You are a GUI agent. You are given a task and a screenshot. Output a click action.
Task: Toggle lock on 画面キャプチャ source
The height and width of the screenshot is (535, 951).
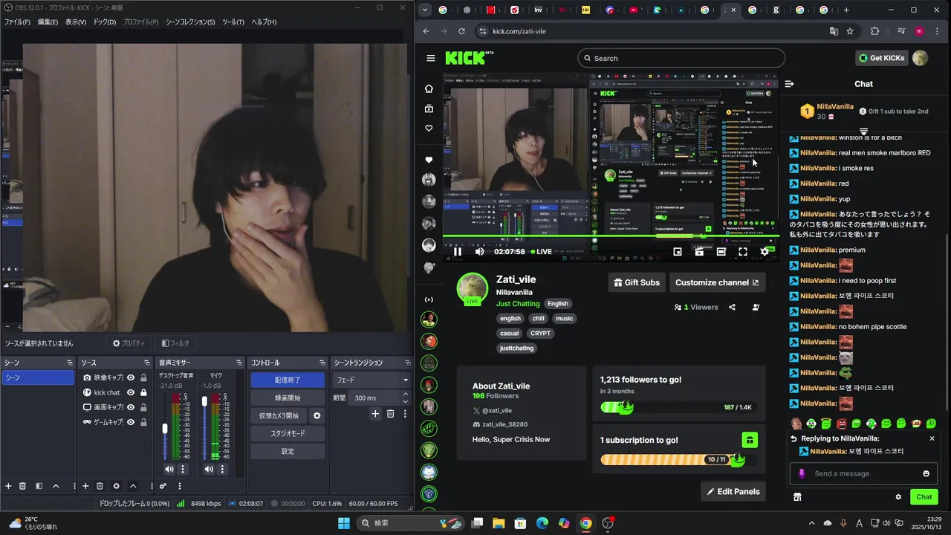click(143, 407)
